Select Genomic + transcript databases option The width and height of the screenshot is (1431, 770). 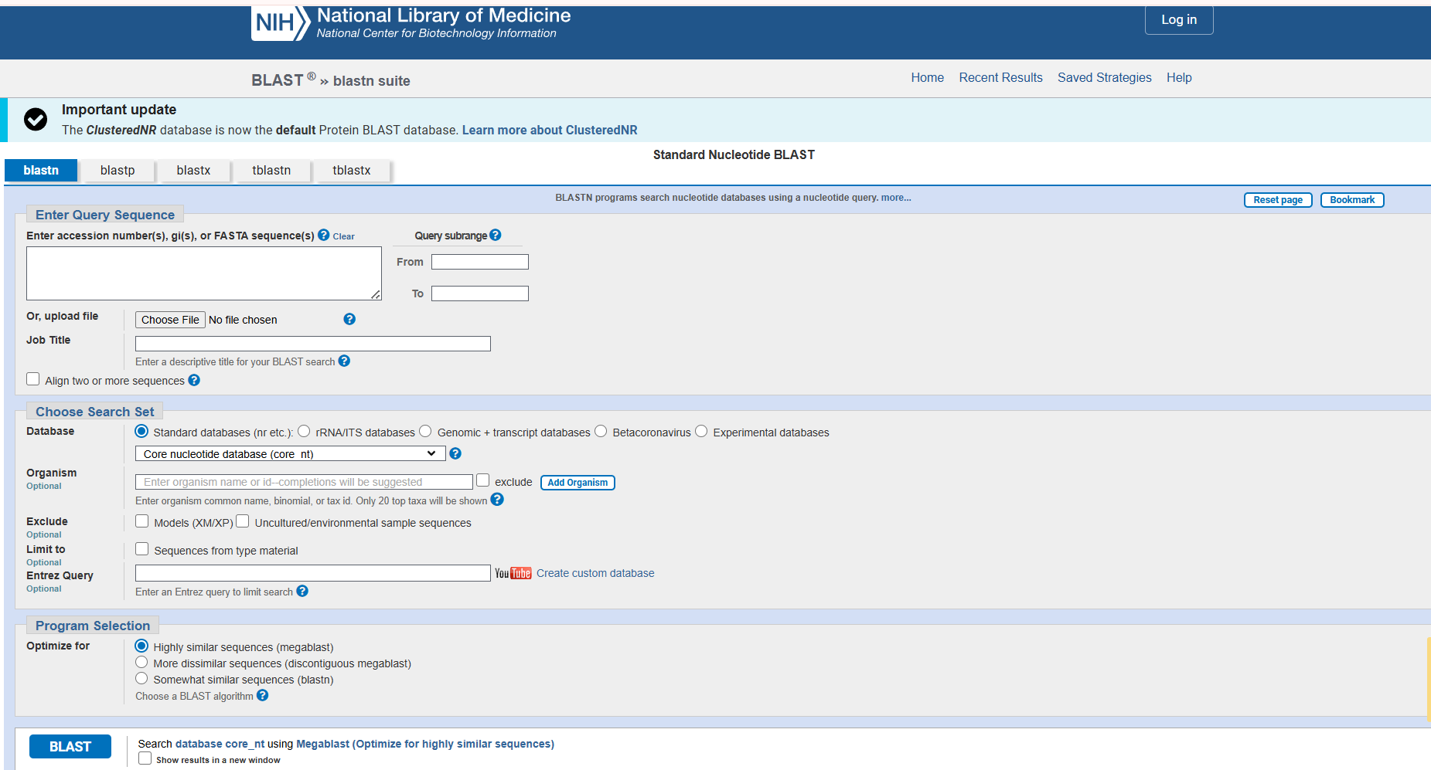[425, 431]
